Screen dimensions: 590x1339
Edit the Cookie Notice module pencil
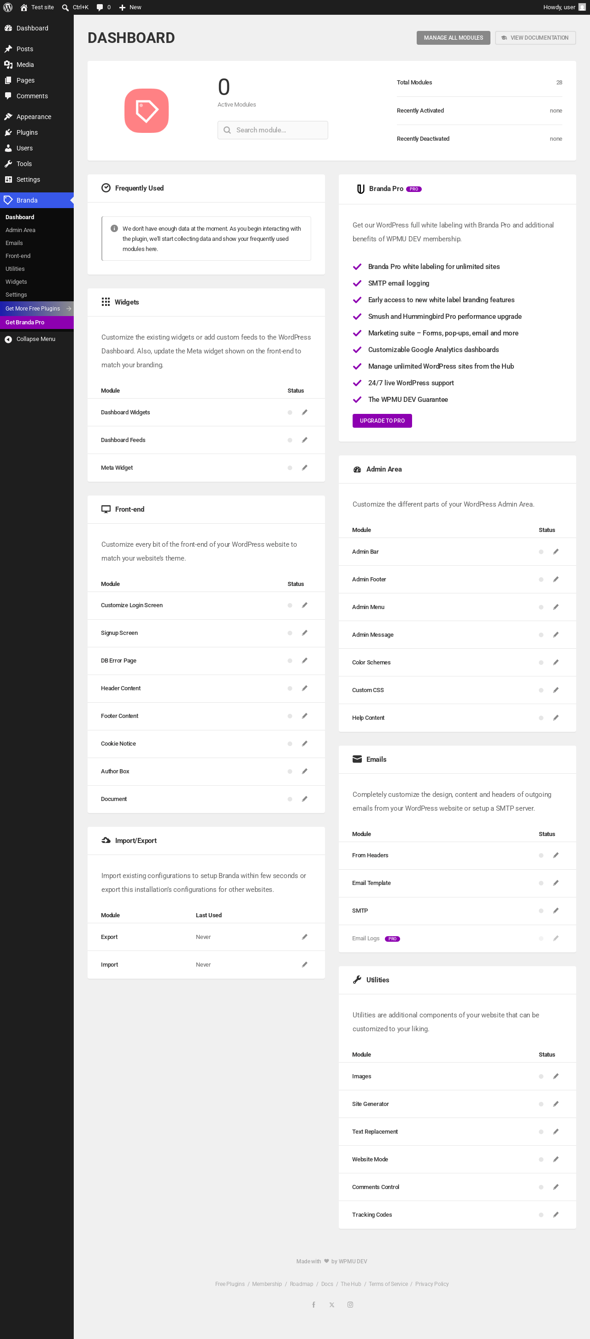305,743
